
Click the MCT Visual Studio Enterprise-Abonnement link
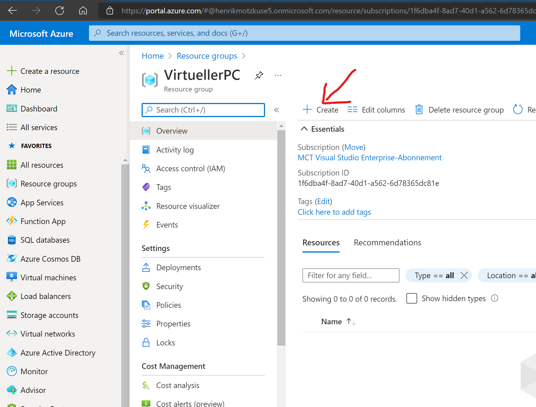pyautogui.click(x=369, y=158)
